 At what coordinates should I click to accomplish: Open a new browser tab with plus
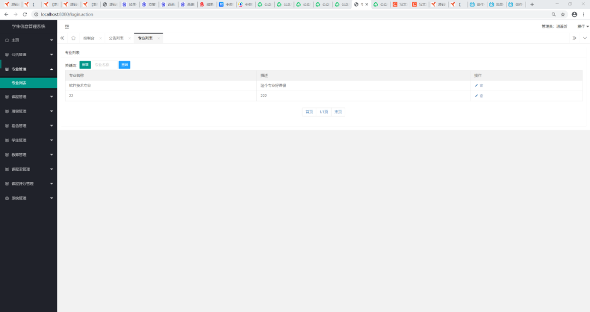pyautogui.click(x=532, y=4)
